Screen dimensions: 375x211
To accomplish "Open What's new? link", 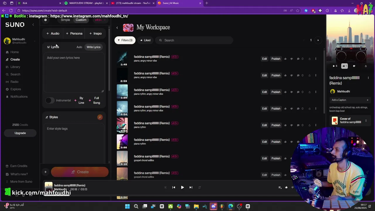I will tap(17, 174).
